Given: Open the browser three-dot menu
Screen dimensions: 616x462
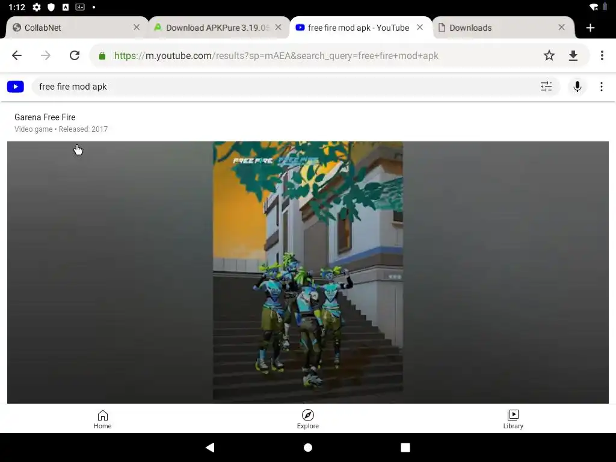Looking at the screenshot, I should click(x=602, y=55).
